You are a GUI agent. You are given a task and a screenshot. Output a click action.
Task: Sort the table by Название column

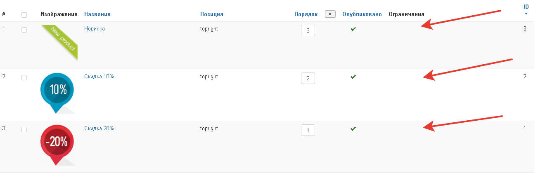click(x=97, y=14)
